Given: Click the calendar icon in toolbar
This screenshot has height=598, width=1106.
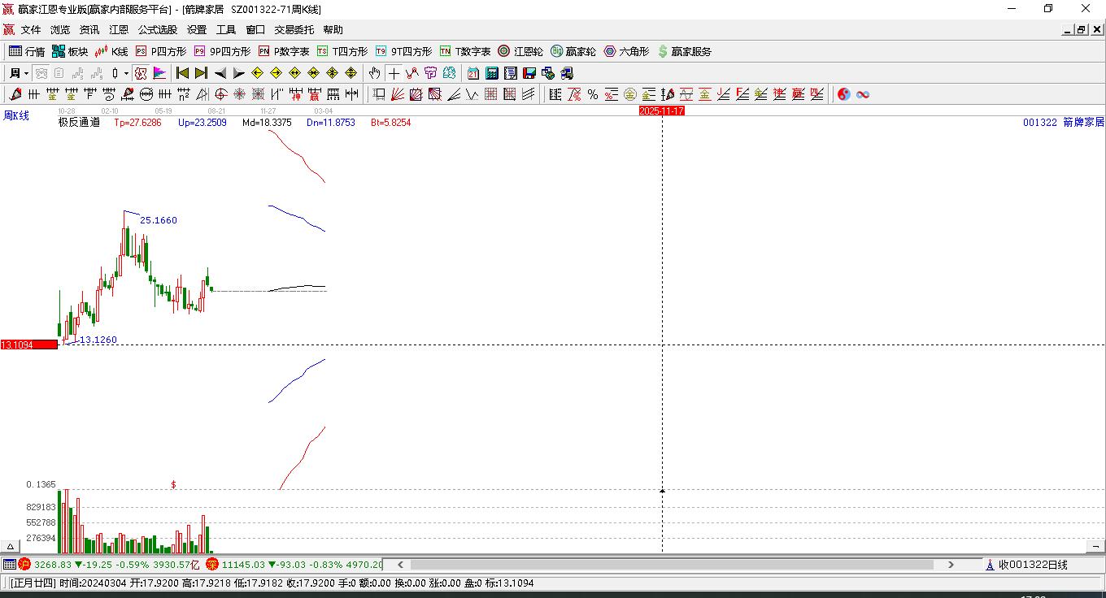Looking at the screenshot, I should (472, 73).
